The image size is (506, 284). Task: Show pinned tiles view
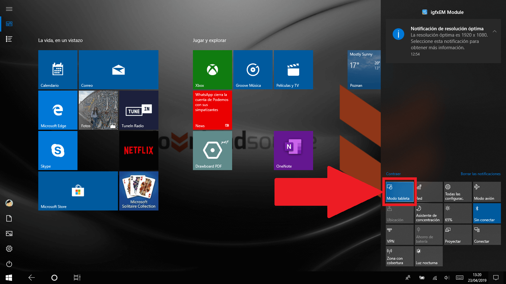(9, 24)
